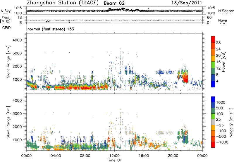Click the "60" tick label beside Nave
This screenshot has height=162, width=234.
(209, 18)
